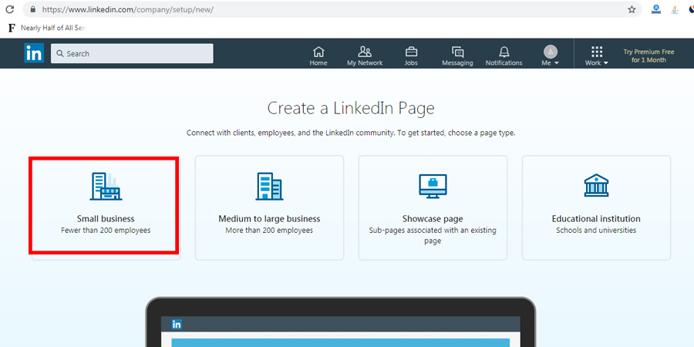Screen dimensions: 694x347
Task: Choose the Medium to large business heading
Action: coord(269,219)
